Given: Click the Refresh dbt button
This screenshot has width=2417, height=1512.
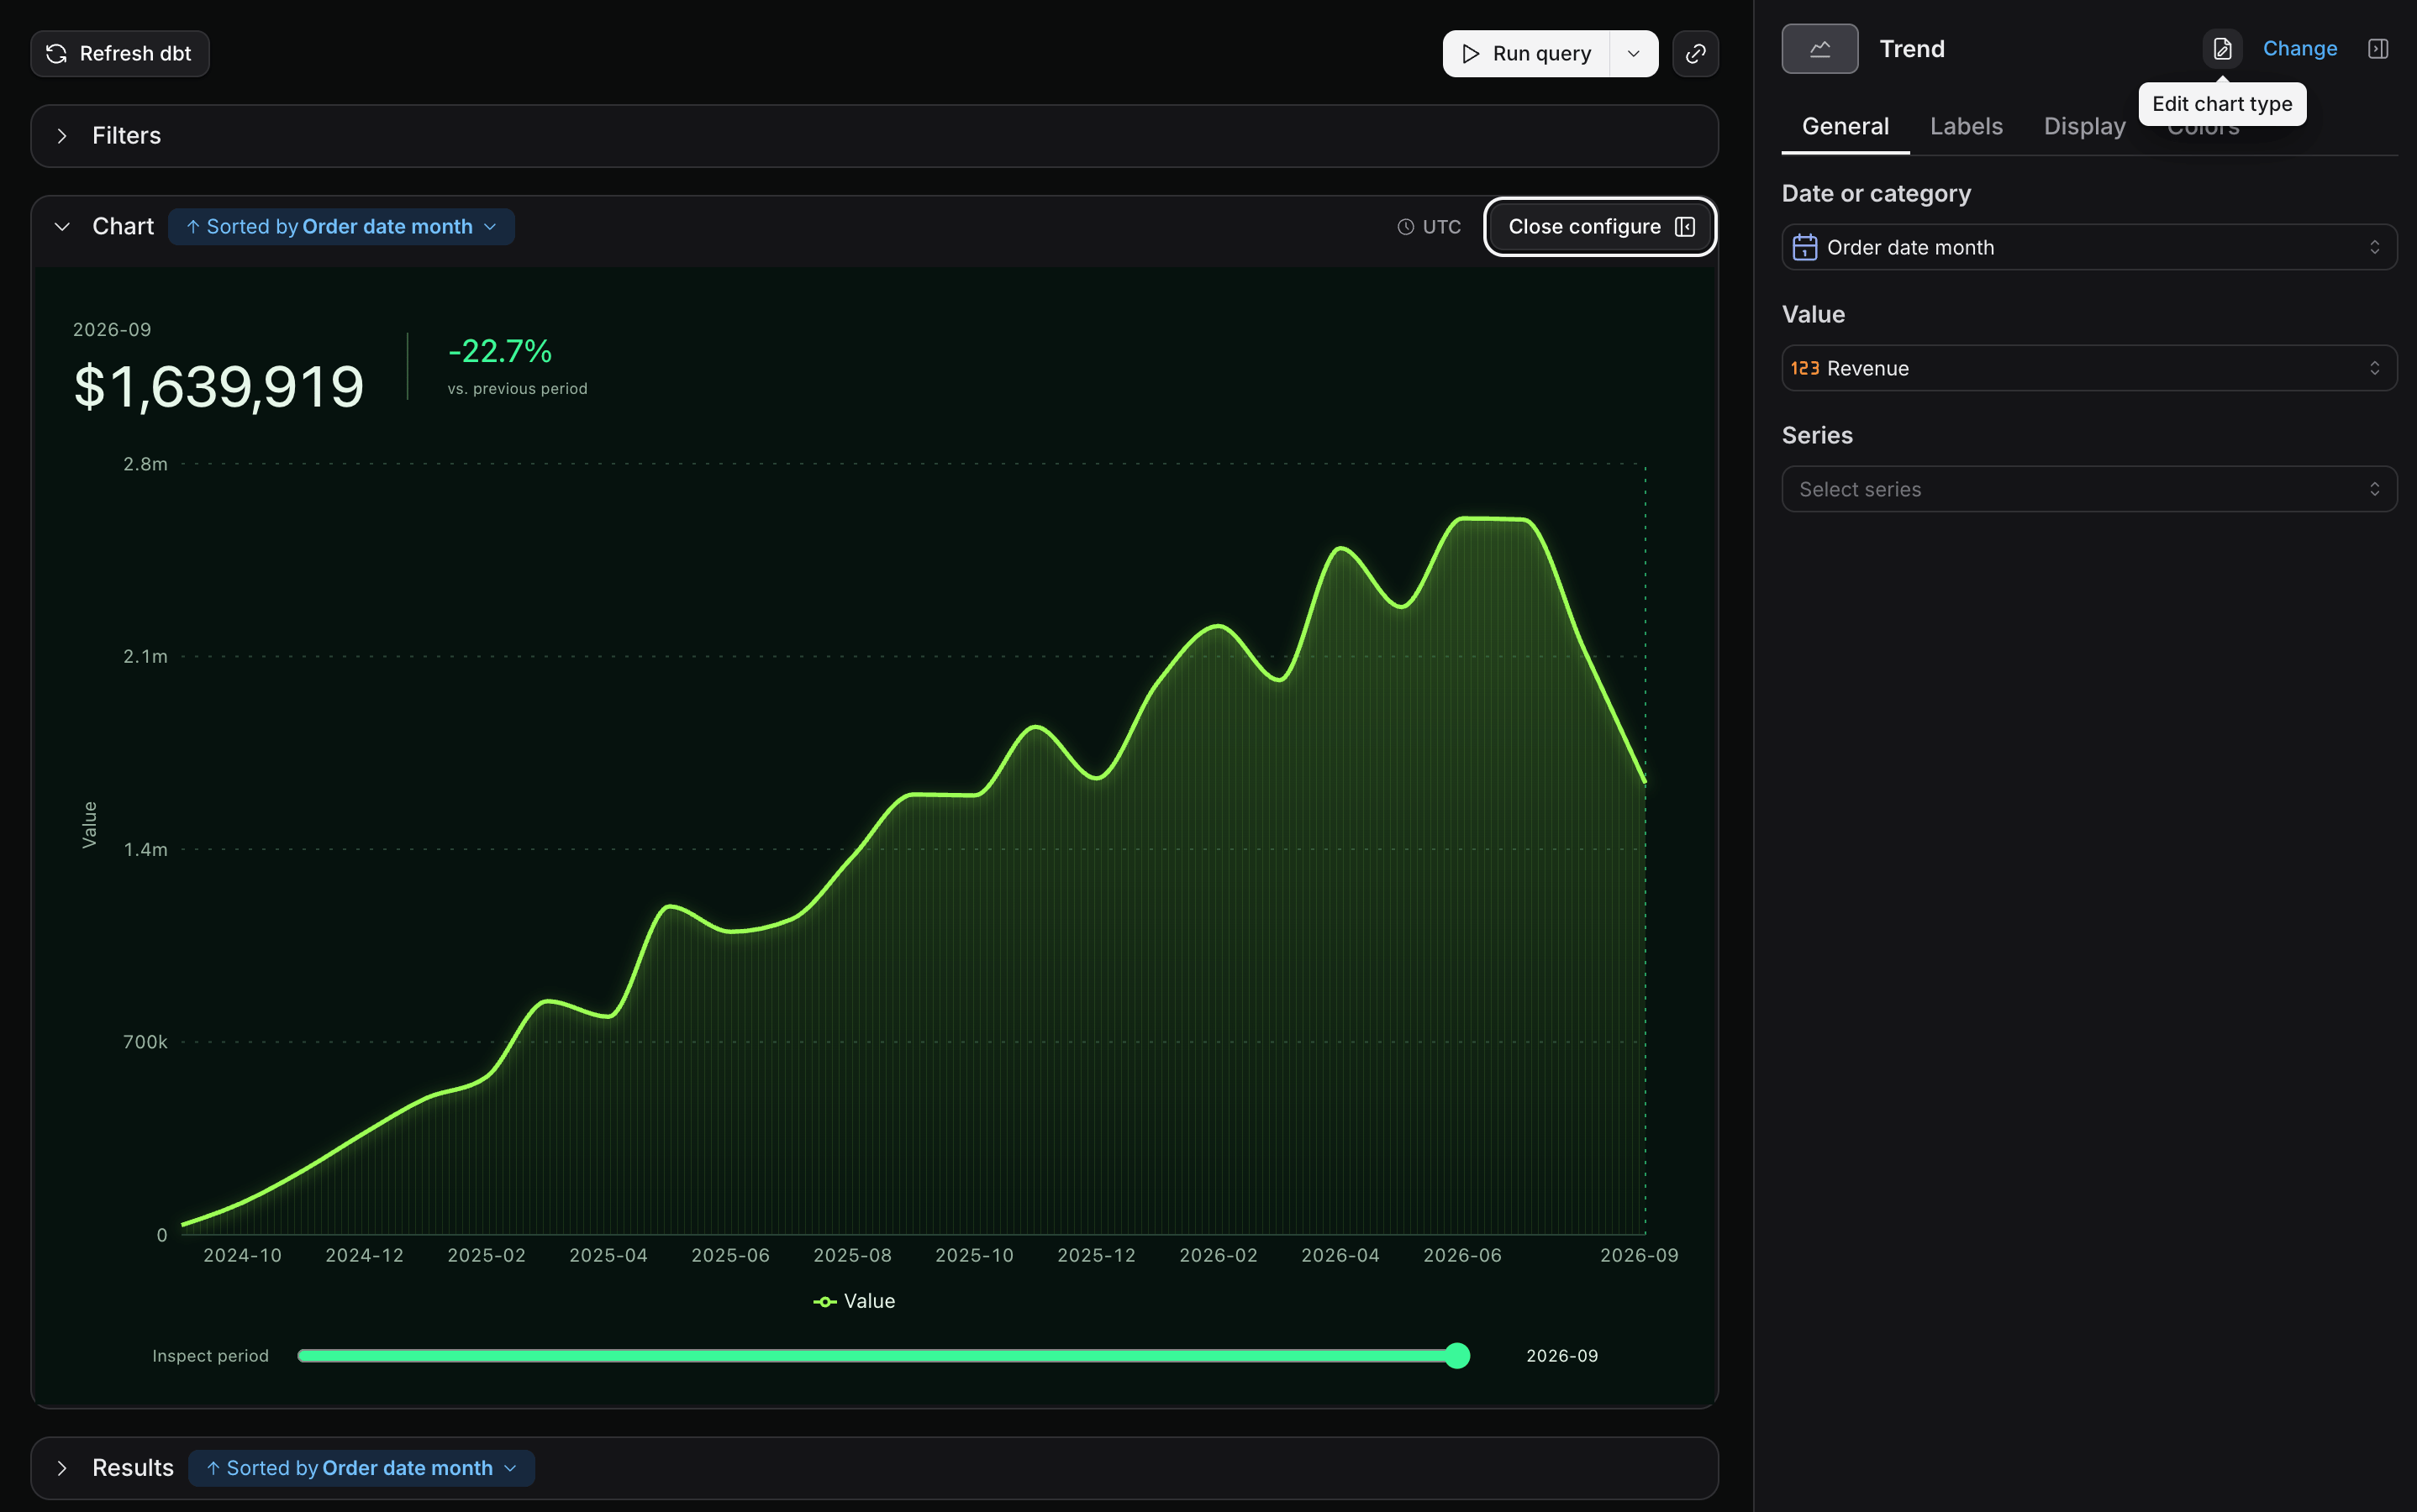Looking at the screenshot, I should pos(120,53).
